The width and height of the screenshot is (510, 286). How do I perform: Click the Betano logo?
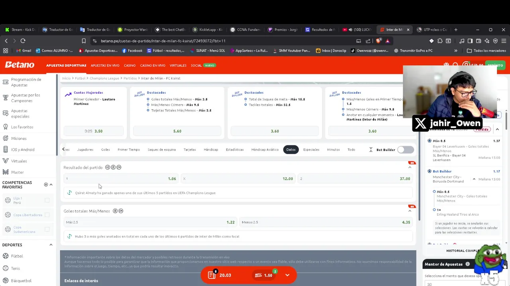[x=20, y=65]
